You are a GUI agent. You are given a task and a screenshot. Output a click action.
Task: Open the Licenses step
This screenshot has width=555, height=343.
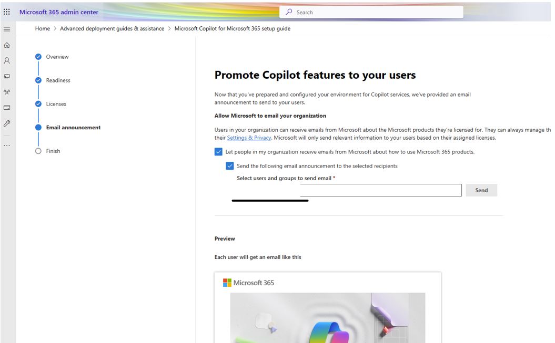[x=56, y=104]
